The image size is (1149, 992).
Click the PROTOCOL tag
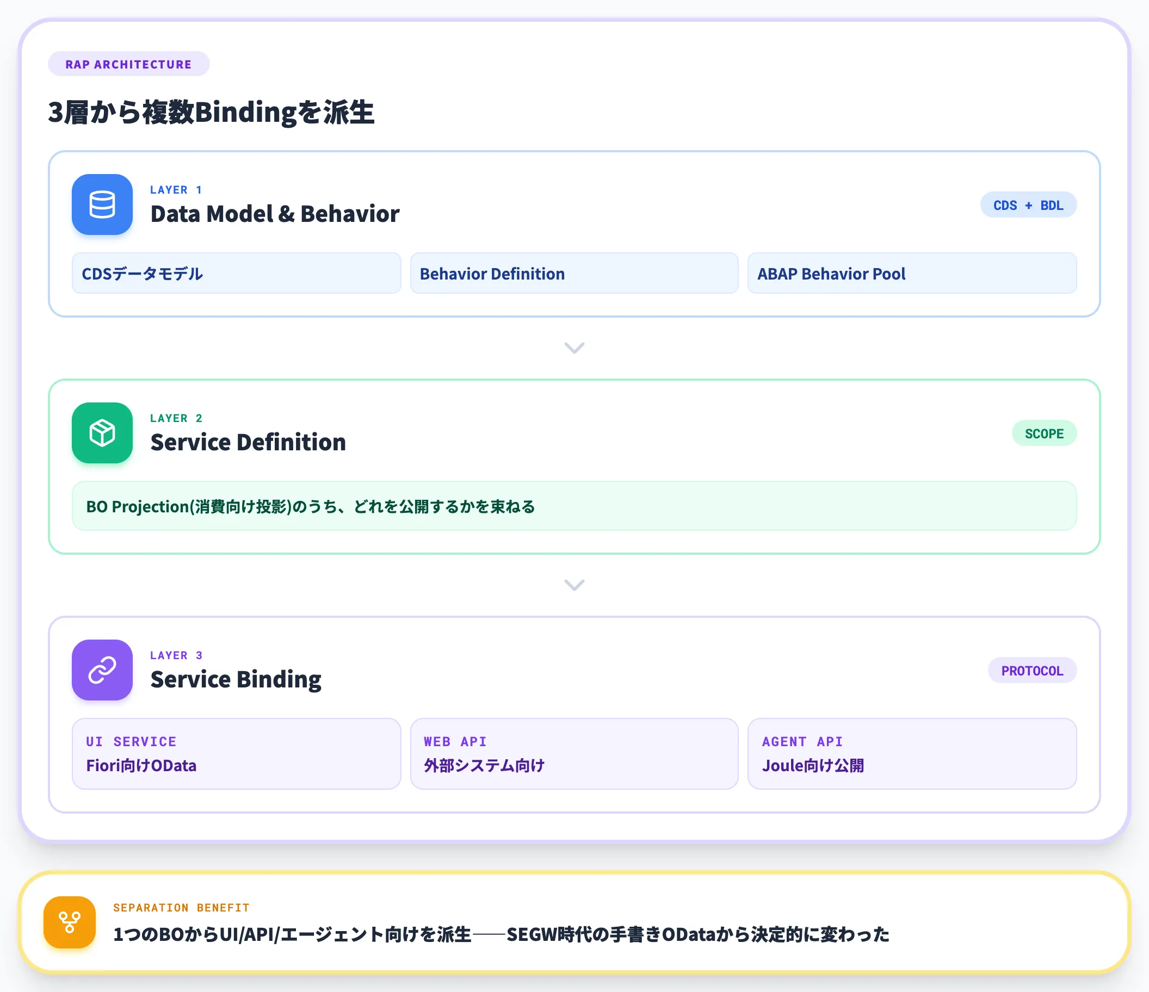(x=1032, y=671)
